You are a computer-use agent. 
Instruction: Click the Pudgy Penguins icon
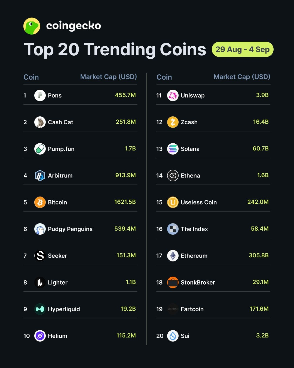pos(40,229)
